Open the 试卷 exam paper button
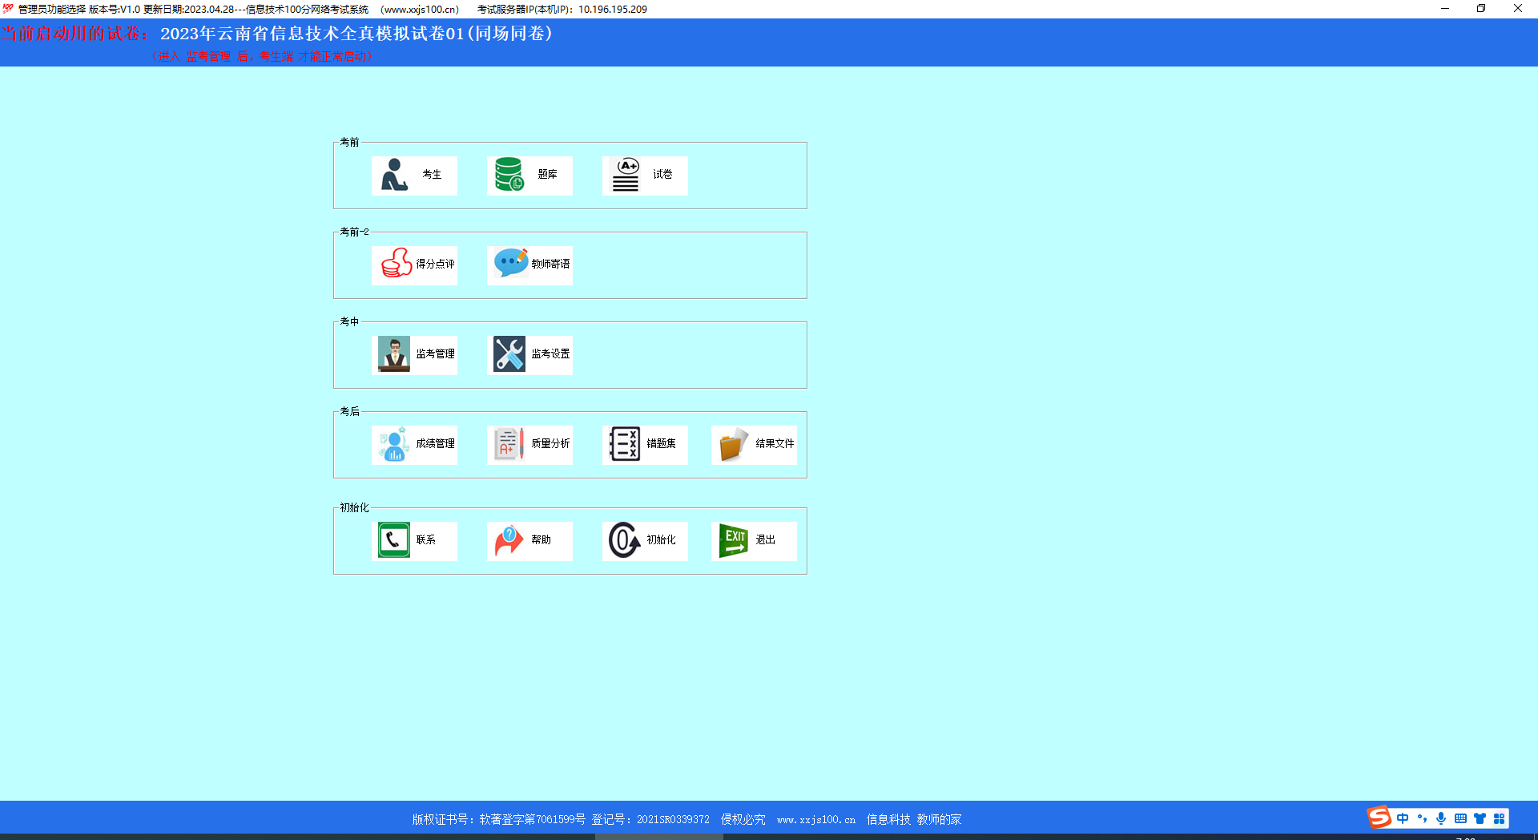 click(x=645, y=175)
